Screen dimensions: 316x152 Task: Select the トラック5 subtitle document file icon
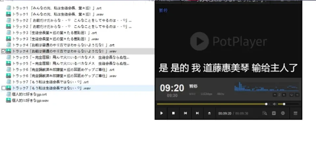[9, 57]
